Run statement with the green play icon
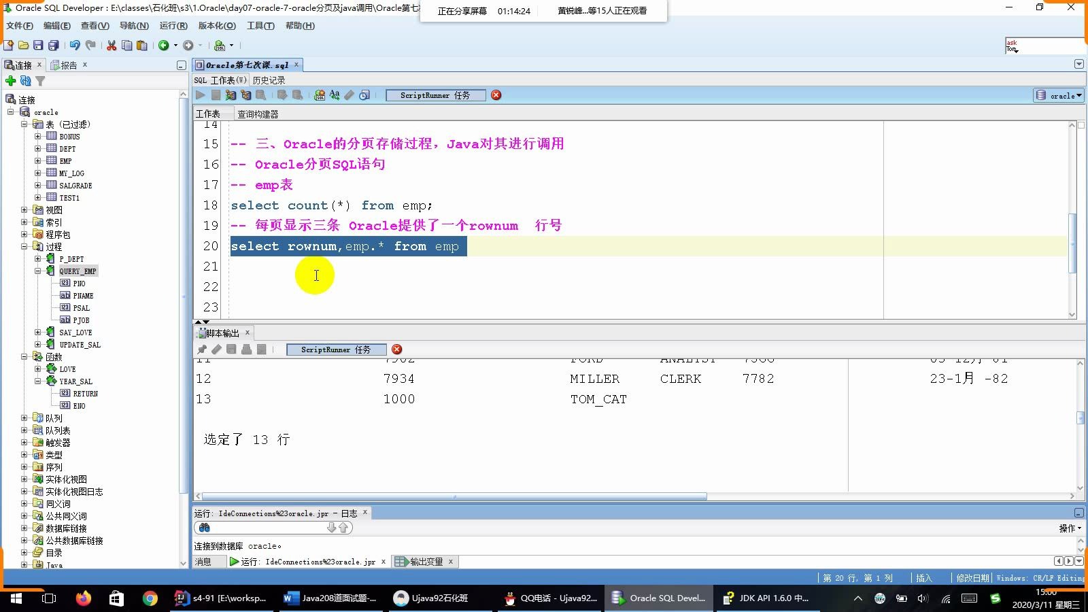 (x=200, y=95)
